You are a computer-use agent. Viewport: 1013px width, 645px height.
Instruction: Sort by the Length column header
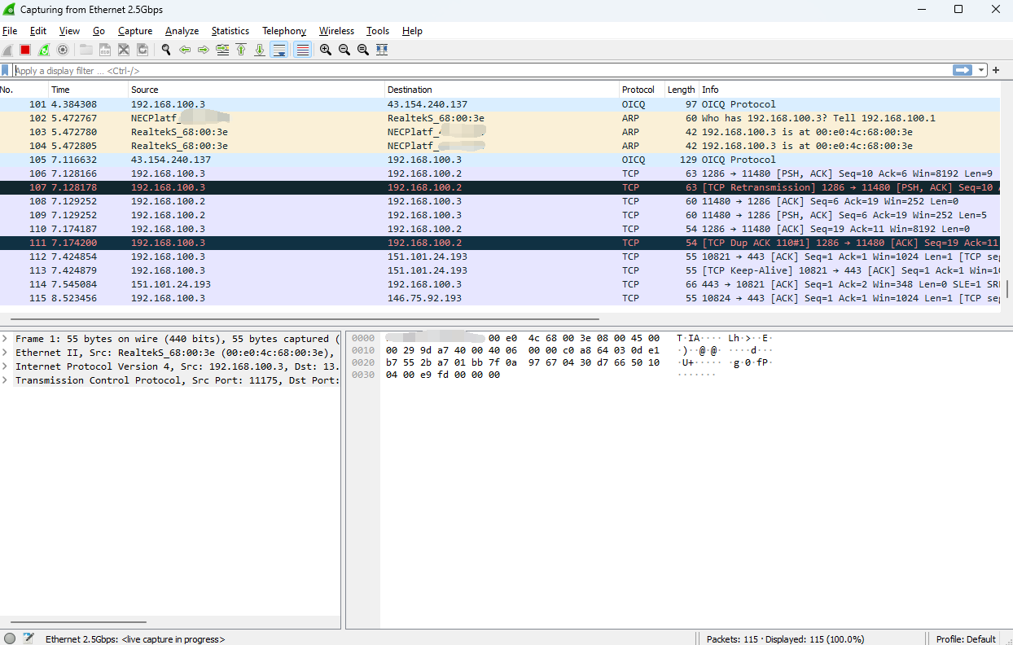[x=682, y=90]
